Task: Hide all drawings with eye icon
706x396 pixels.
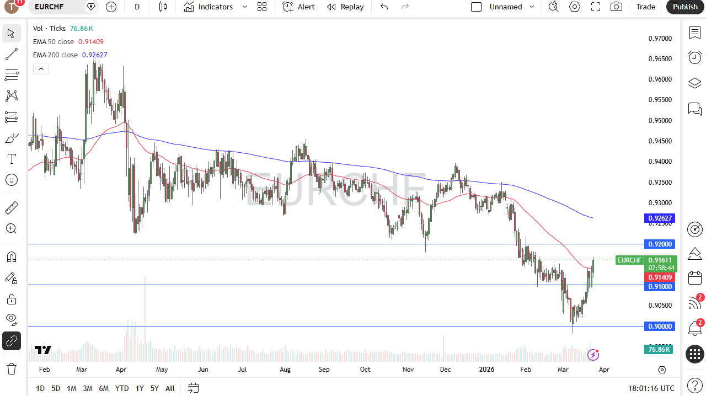Action: click(x=12, y=320)
